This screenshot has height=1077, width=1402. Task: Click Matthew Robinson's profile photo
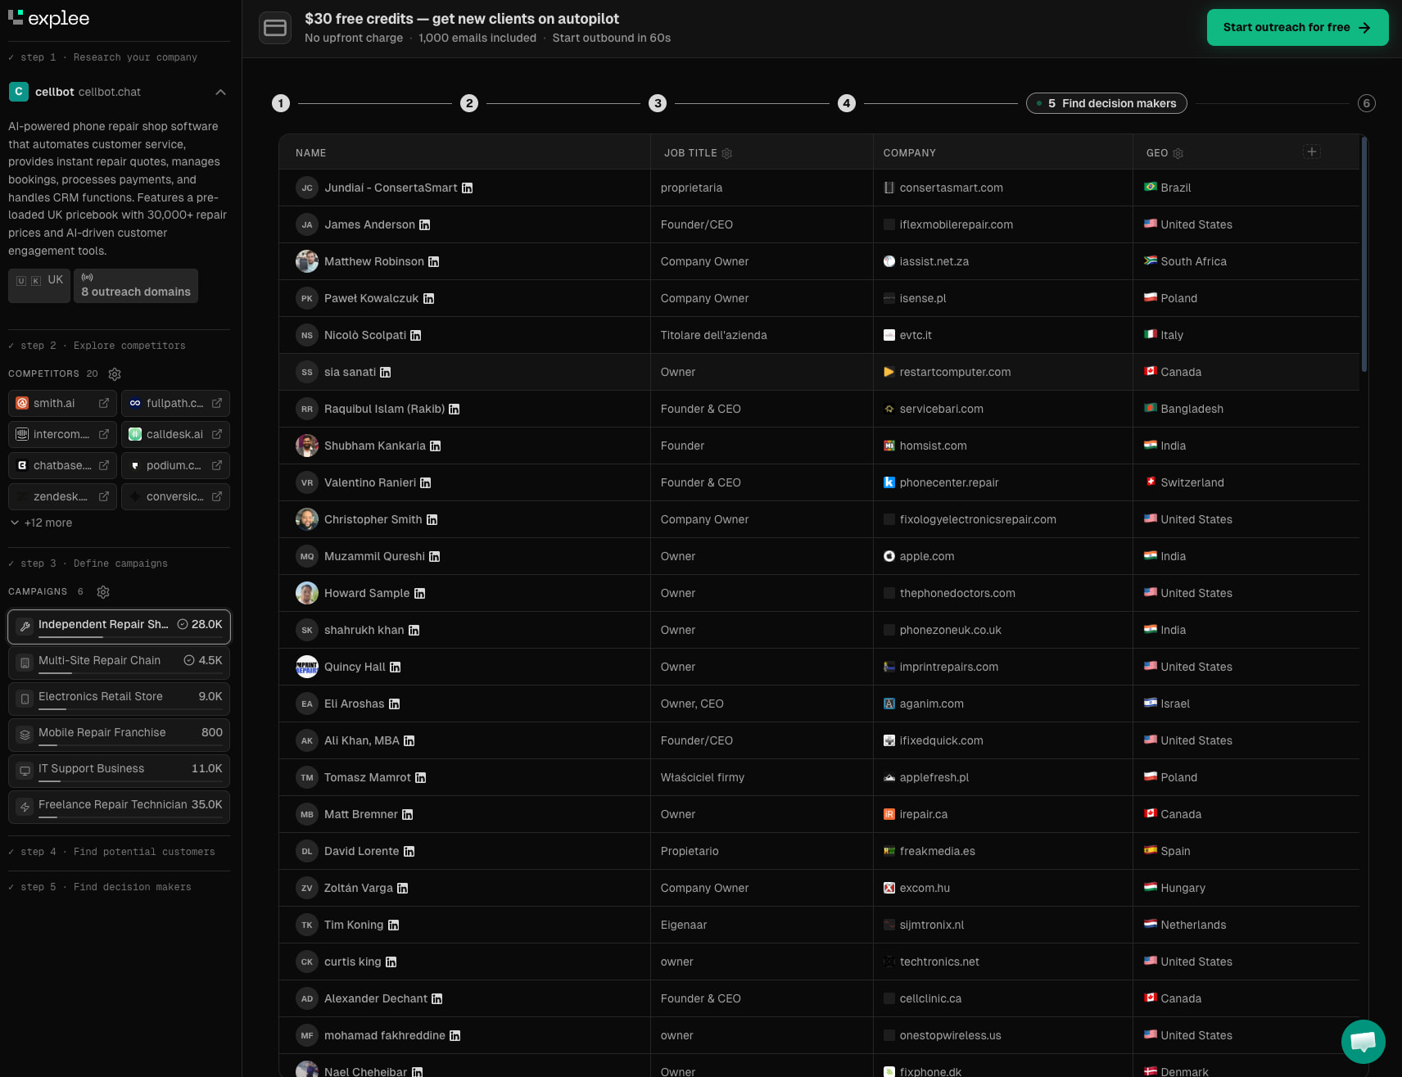(x=307, y=261)
